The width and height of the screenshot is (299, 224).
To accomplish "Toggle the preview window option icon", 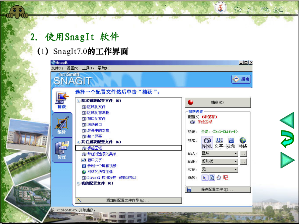I will [x=212, y=178].
